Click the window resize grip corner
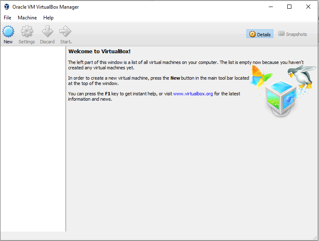 tap(315, 238)
